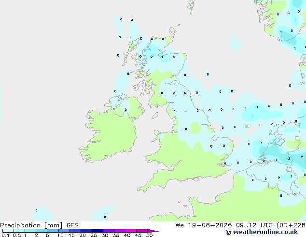Click the "10" legend scale label
This screenshot has width=306, height=237.
(60, 235)
